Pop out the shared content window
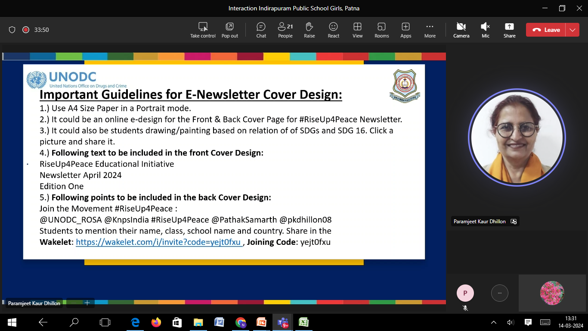This screenshot has width=588, height=331. point(230,30)
